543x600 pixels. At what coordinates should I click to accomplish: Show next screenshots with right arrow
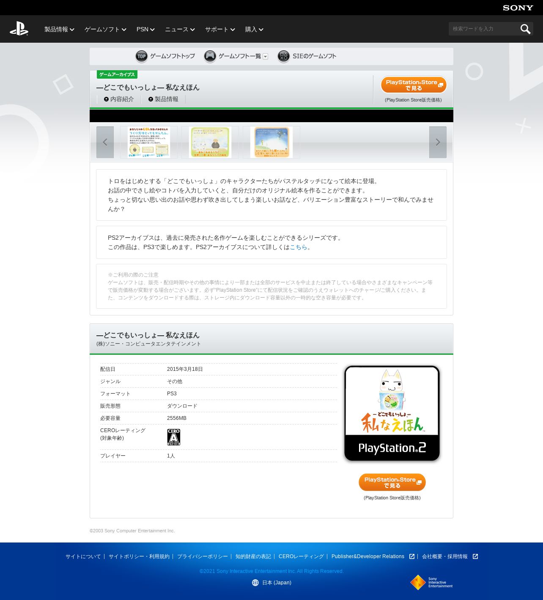(x=438, y=142)
